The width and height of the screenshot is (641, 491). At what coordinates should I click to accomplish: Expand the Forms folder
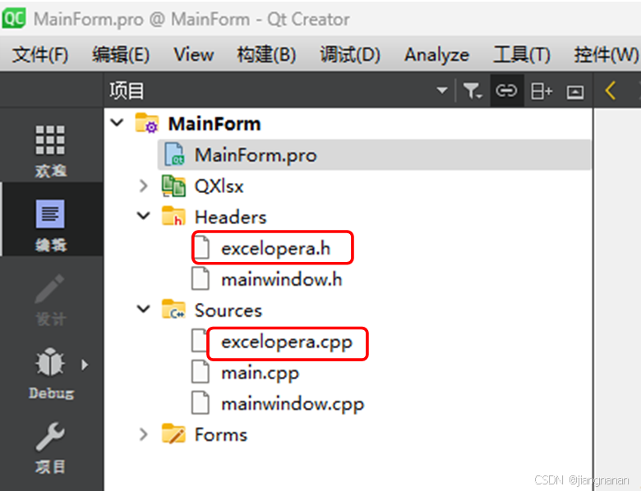(144, 434)
